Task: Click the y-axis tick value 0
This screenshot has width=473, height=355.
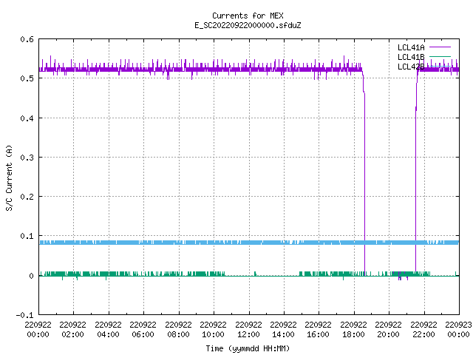Action: click(31, 276)
